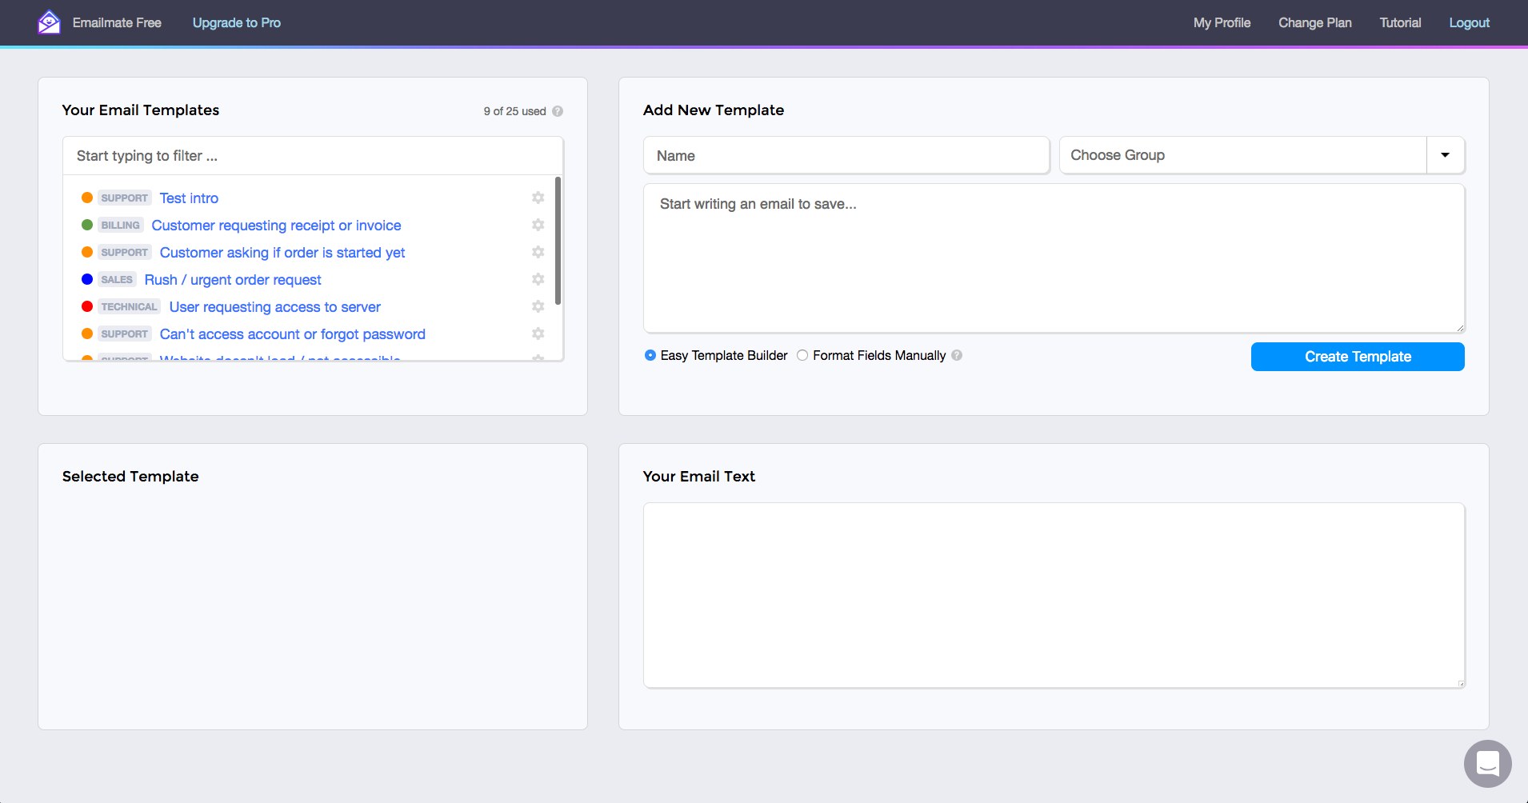Click the 9 of 25 used text
This screenshot has height=803, width=1528.
coord(514,111)
